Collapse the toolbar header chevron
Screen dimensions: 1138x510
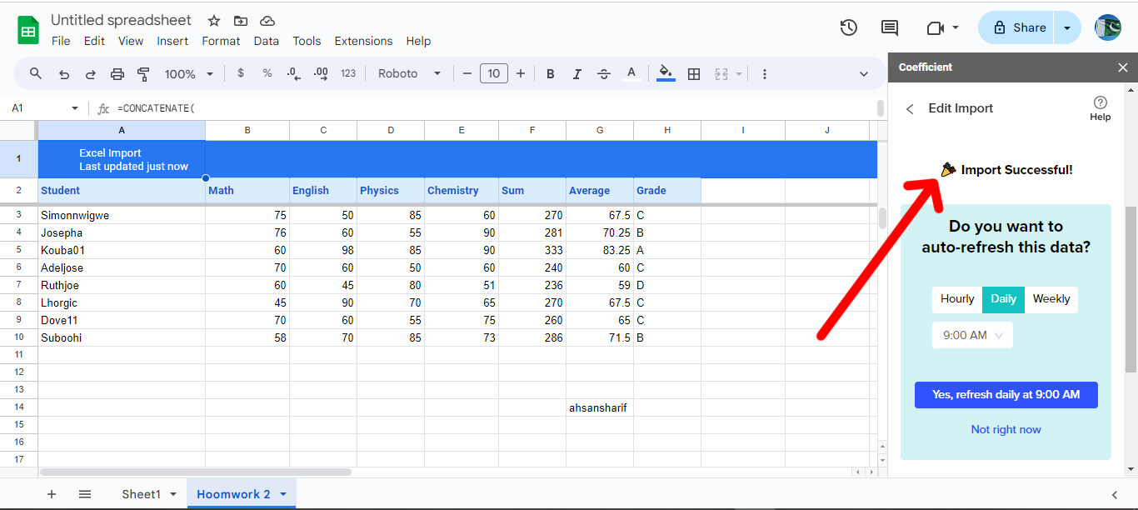pyautogui.click(x=864, y=73)
